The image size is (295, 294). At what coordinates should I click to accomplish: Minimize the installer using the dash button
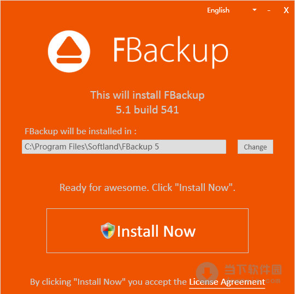[x=269, y=11]
